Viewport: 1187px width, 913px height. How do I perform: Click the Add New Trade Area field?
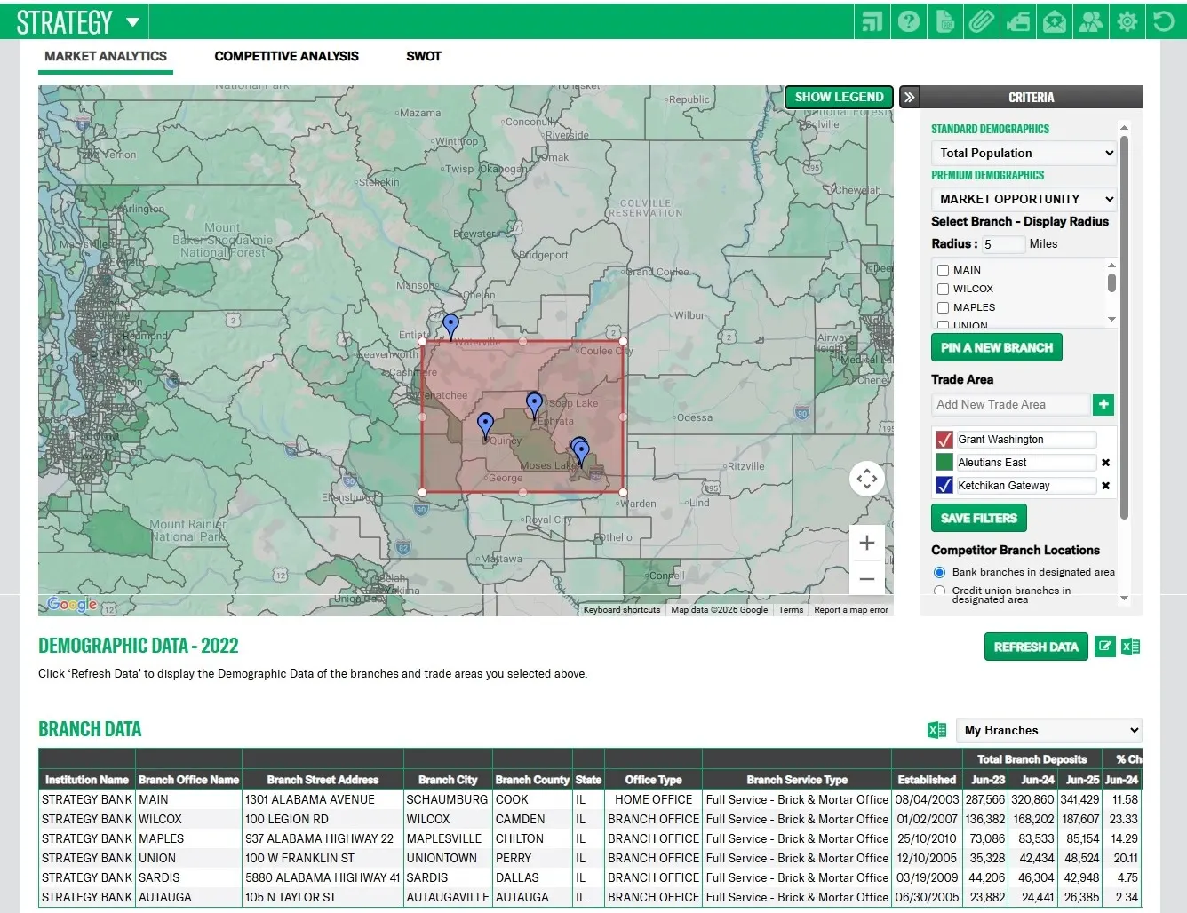click(1011, 404)
